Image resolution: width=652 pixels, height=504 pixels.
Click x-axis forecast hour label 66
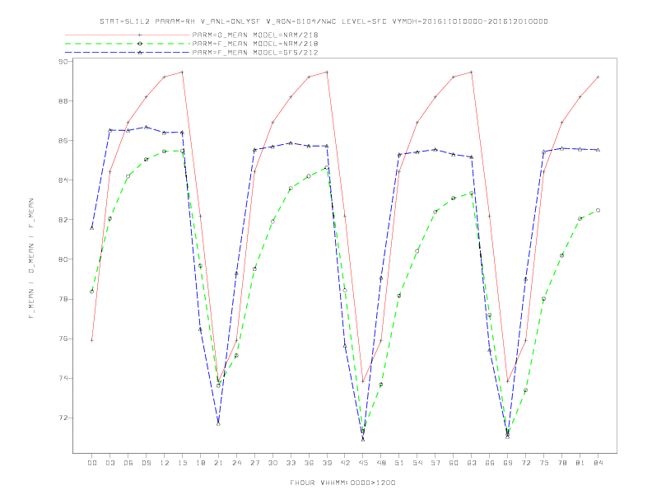(490, 463)
